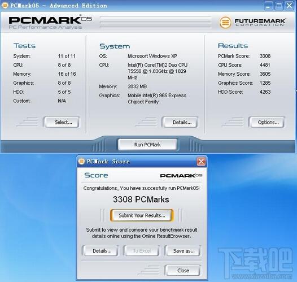This screenshot has width=297, height=282.
Task: Click the Custom tests 'N/A' value
Action: point(62,101)
